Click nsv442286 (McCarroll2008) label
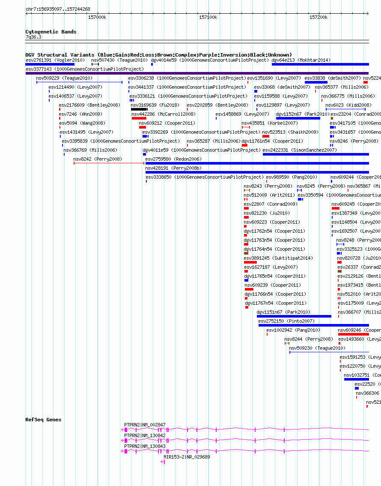The height and width of the screenshot is (486, 381). tap(164, 114)
